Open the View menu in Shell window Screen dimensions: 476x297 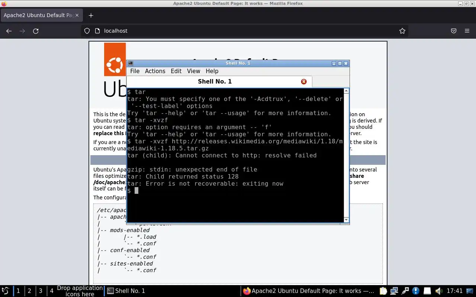pos(193,71)
